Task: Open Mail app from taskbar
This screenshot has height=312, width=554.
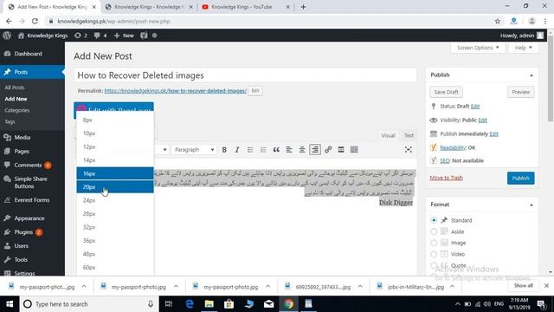Action: 268,304
